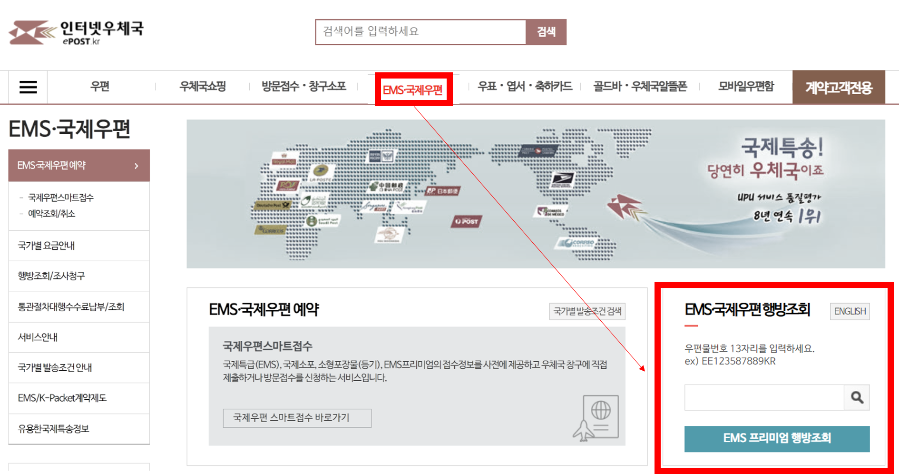Open 통관절차대행수수료납부/조회 sidebar item

79,307
